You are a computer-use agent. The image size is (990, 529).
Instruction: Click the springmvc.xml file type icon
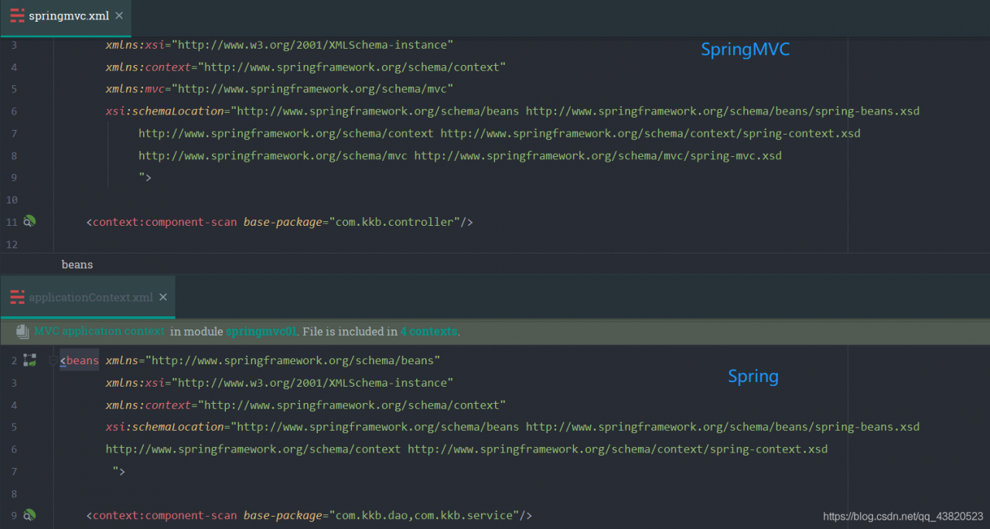click(17, 15)
